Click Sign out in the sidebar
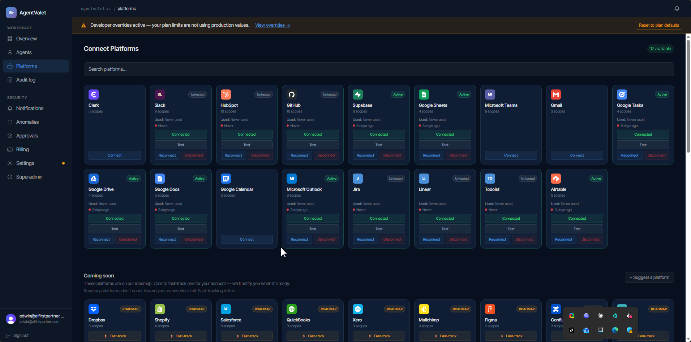Screen dimensions: 691x342 point(18,336)
